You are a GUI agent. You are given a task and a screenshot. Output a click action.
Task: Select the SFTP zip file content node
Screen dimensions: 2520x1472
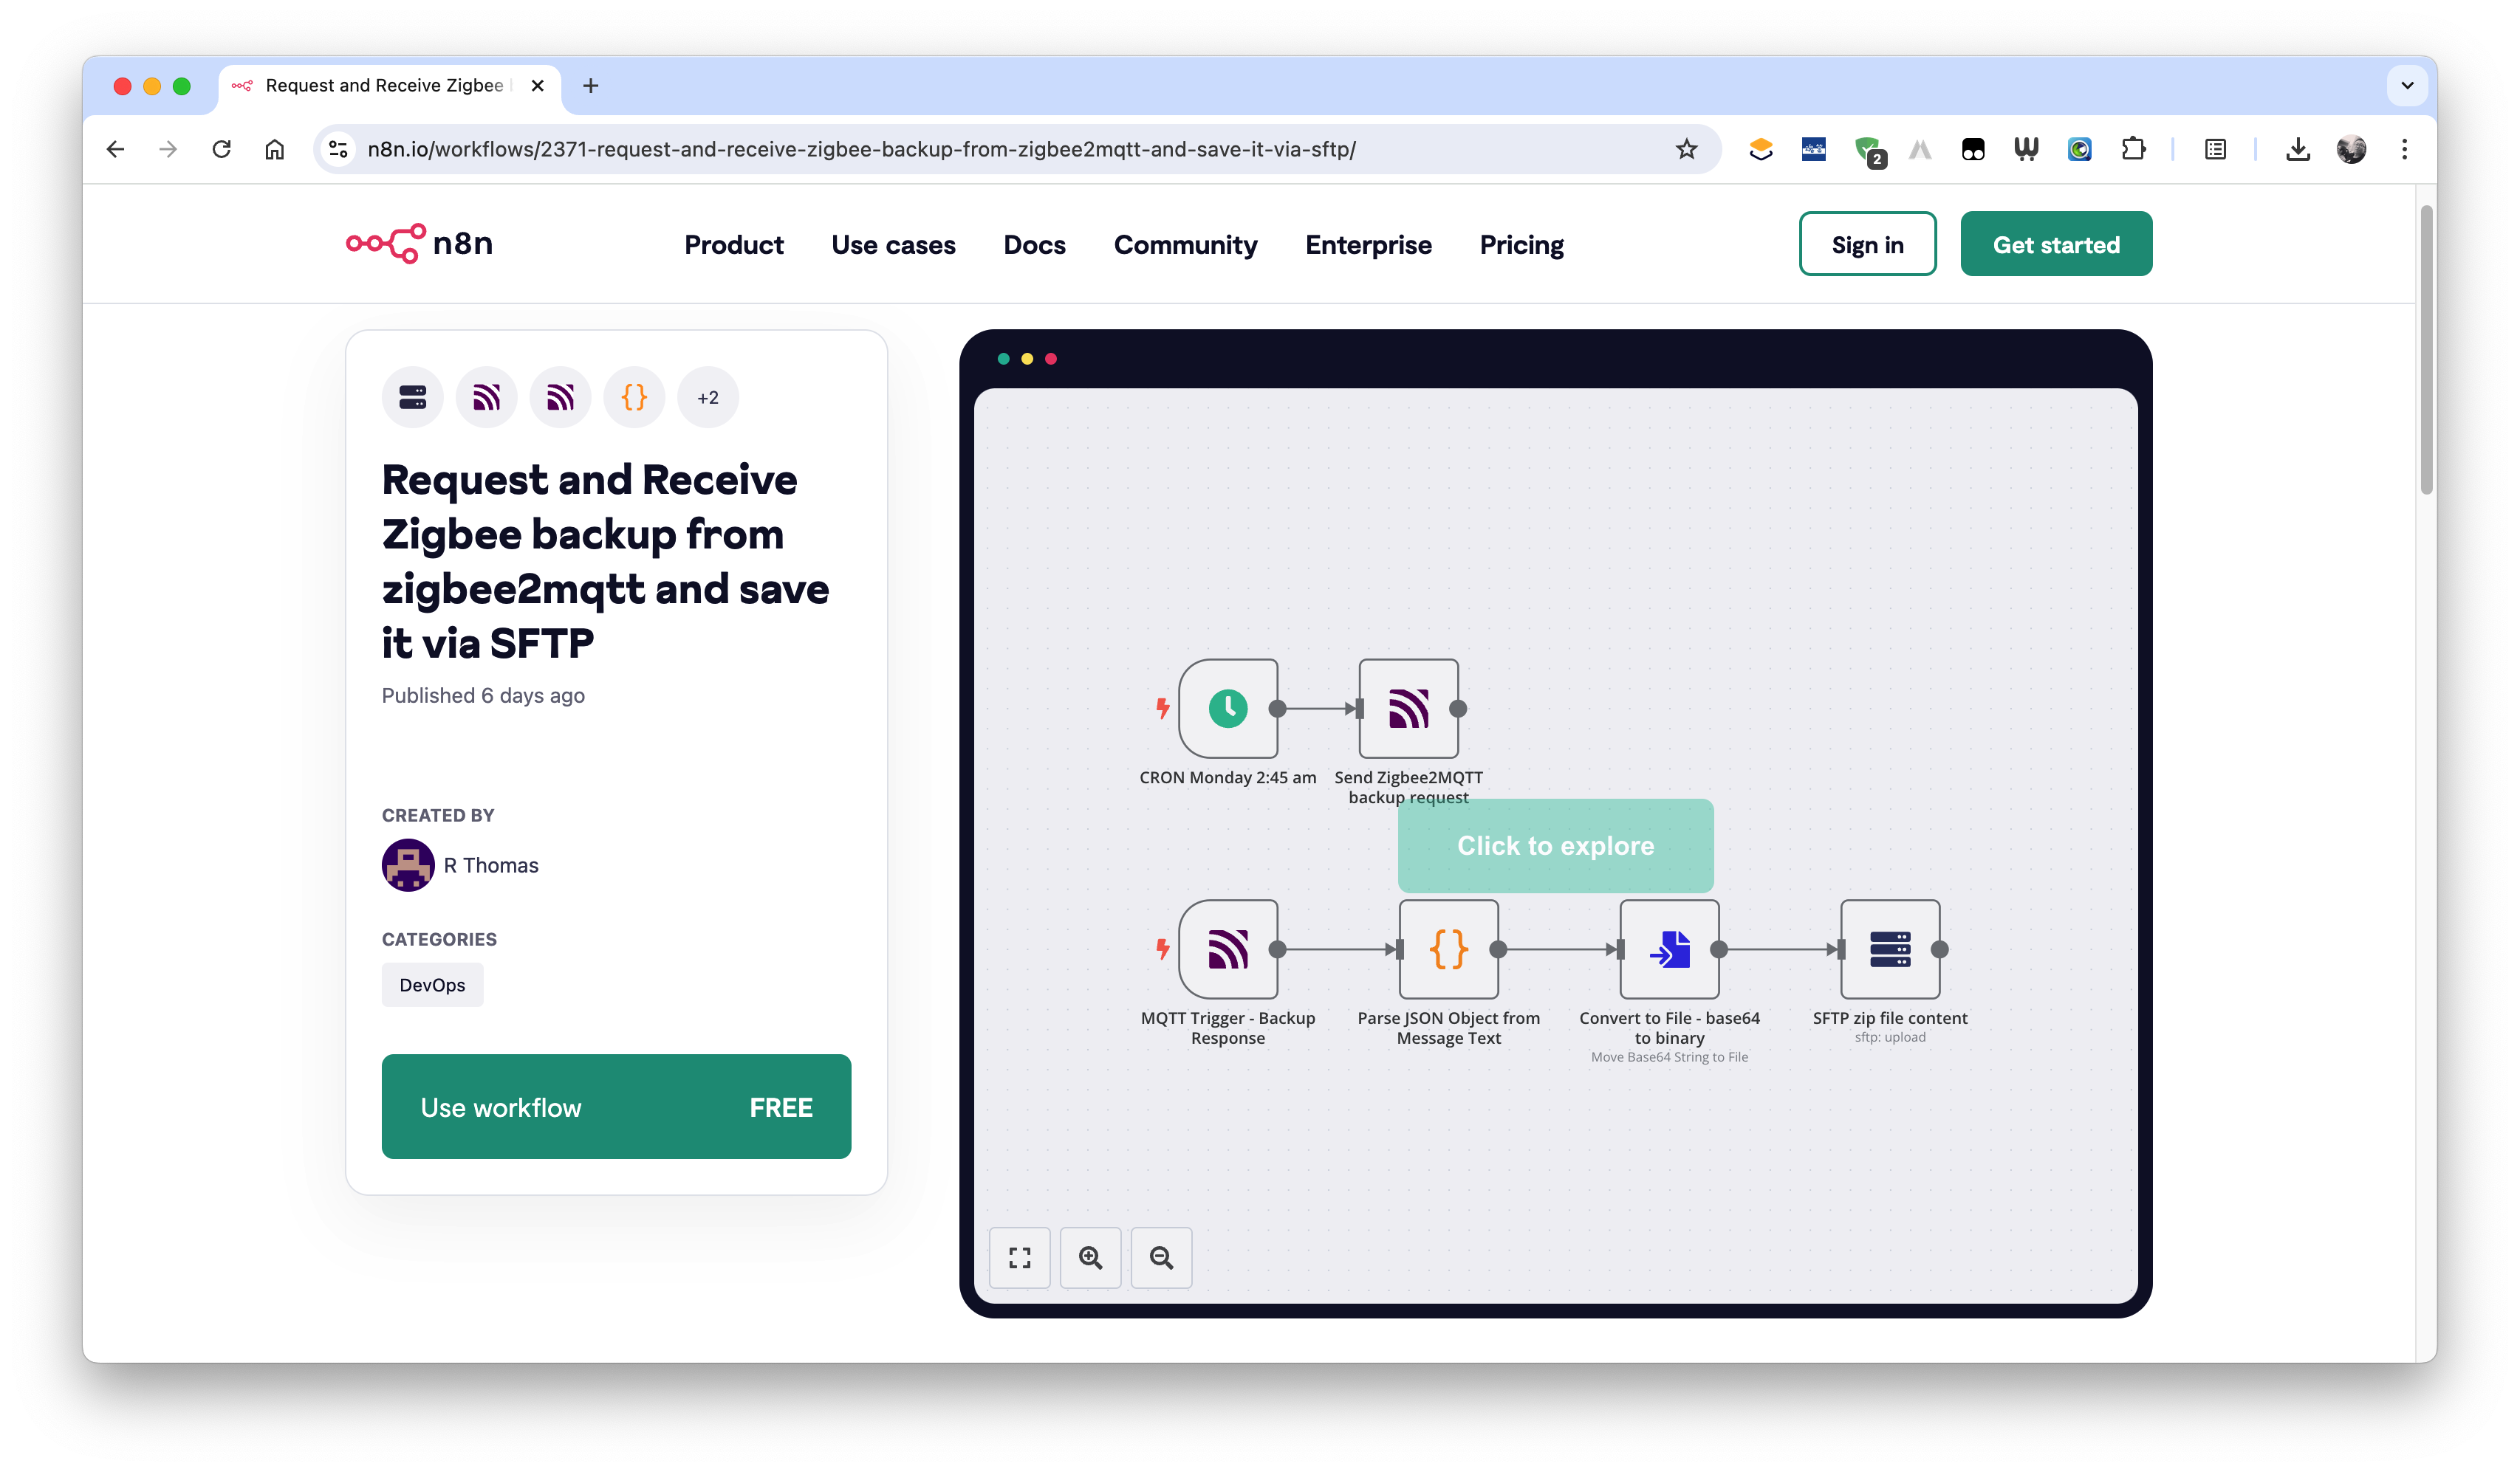[1890, 949]
